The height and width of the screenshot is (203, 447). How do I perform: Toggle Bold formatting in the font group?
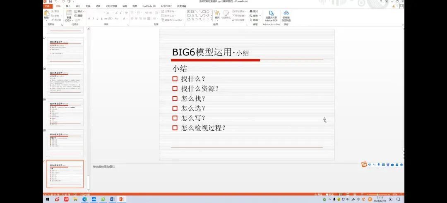pyautogui.click(x=89, y=19)
